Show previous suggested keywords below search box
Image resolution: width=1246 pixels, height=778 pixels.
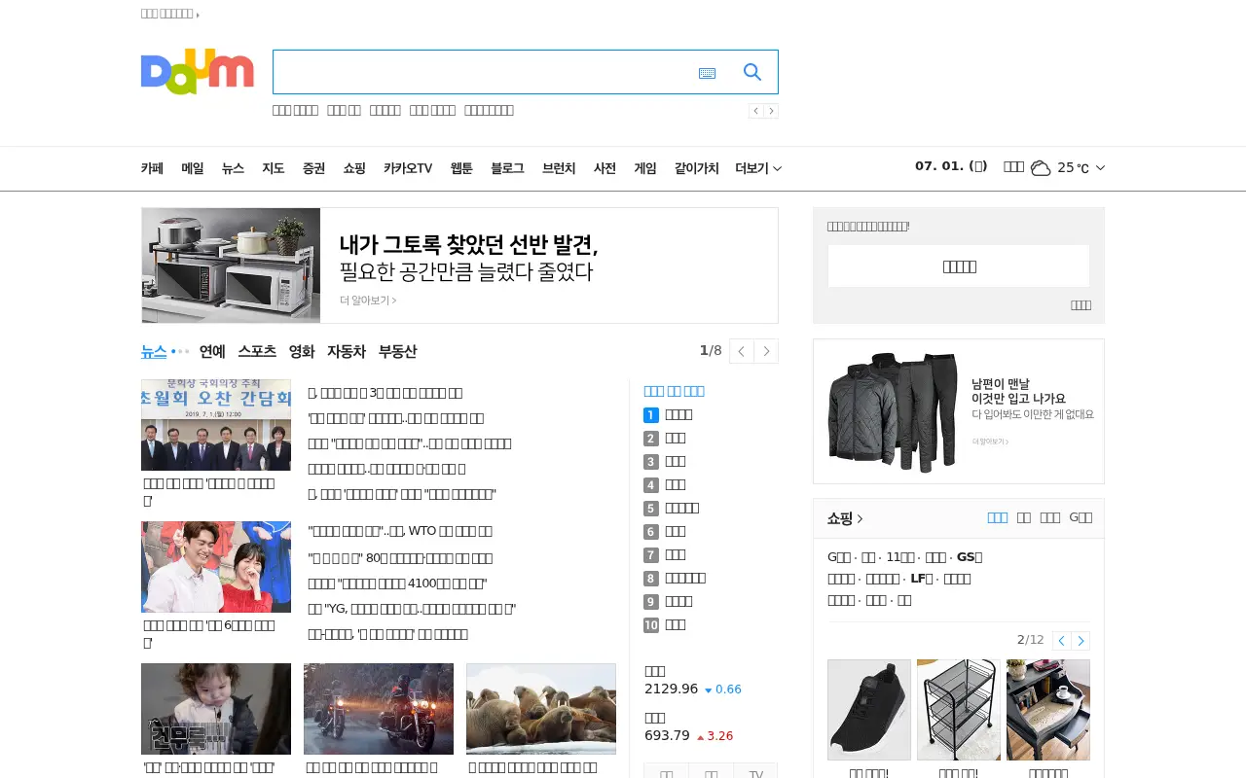[x=755, y=111]
